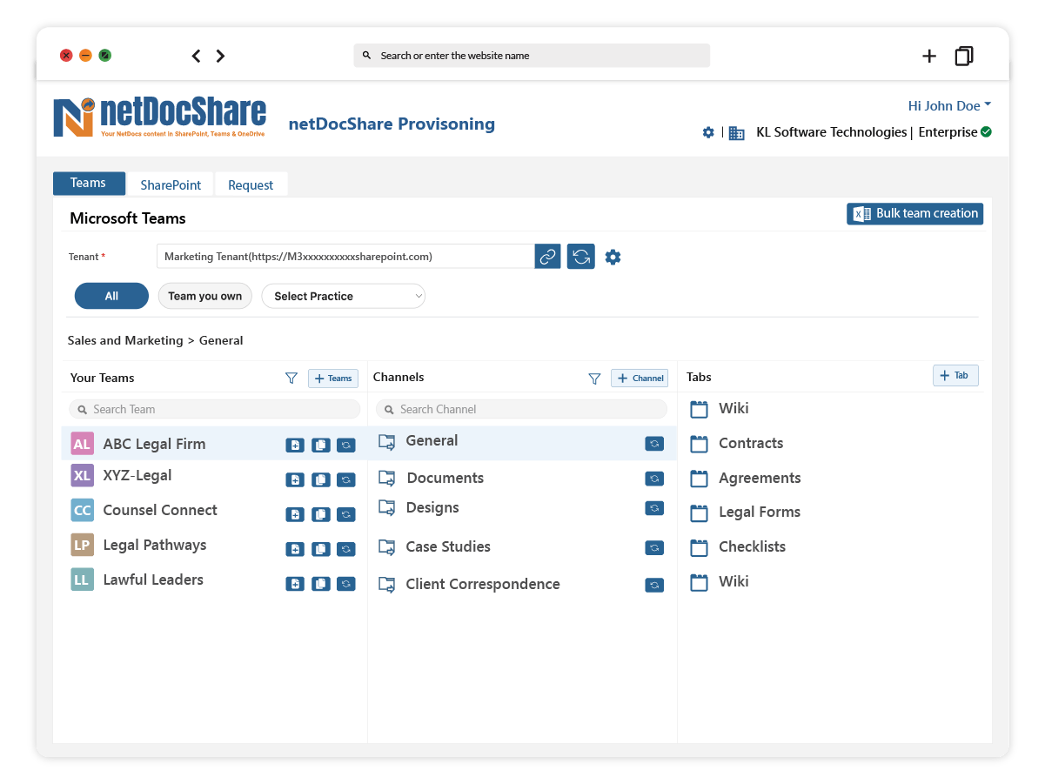This screenshot has width=1045, height=784.
Task: Click the + Tab button
Action: [955, 375]
